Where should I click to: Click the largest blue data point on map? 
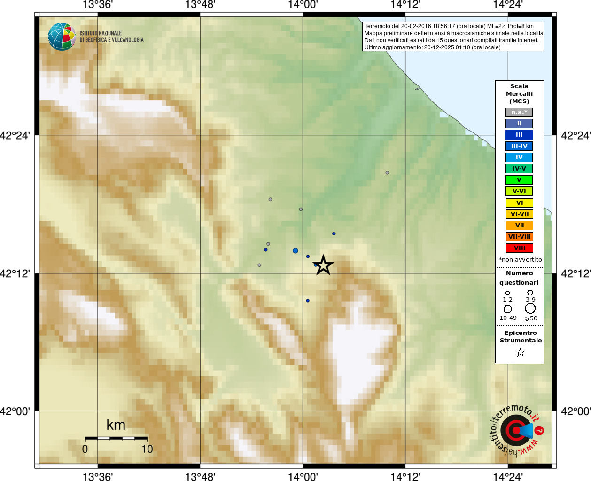(x=295, y=251)
